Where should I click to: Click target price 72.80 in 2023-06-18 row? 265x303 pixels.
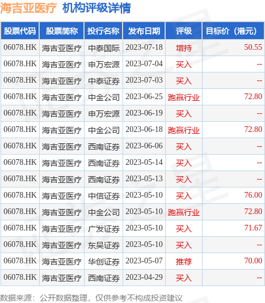253,130
